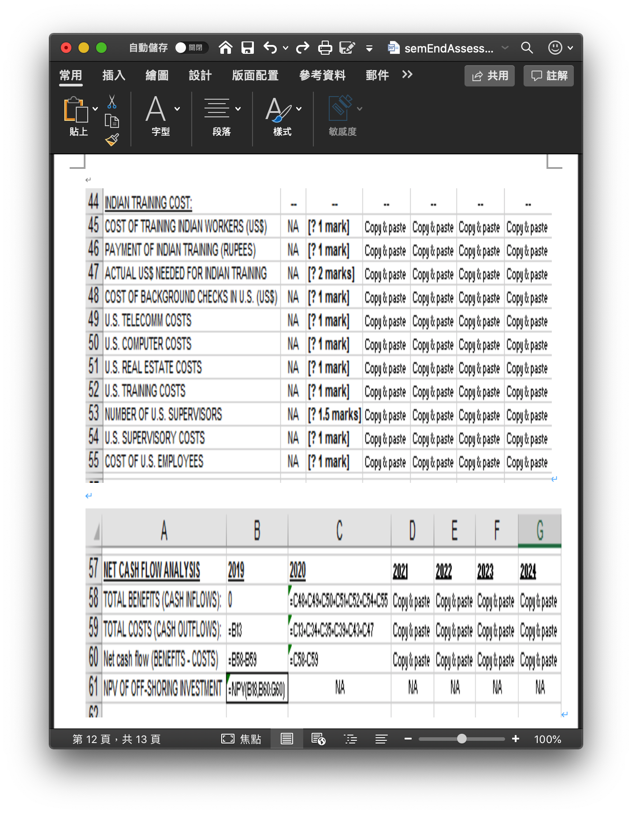Screen dimensions: 632x814
Task: Switch to the 常用 (Home) tab
Action: click(x=71, y=75)
